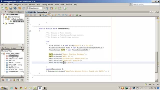This screenshot has width=160, height=90.
Task: Collapse the default package node
Action: 6,19
